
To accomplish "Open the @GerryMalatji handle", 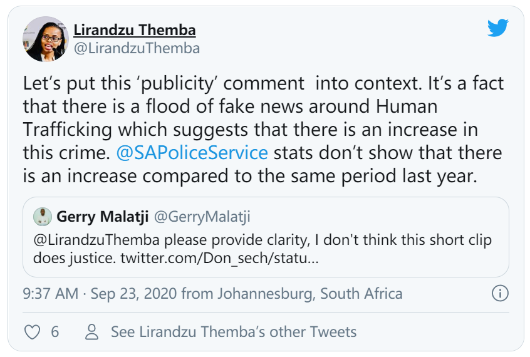I will click(x=202, y=217).
